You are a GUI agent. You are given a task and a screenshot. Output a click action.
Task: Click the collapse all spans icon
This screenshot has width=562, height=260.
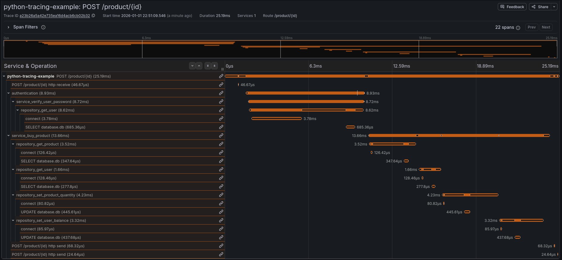point(214,66)
